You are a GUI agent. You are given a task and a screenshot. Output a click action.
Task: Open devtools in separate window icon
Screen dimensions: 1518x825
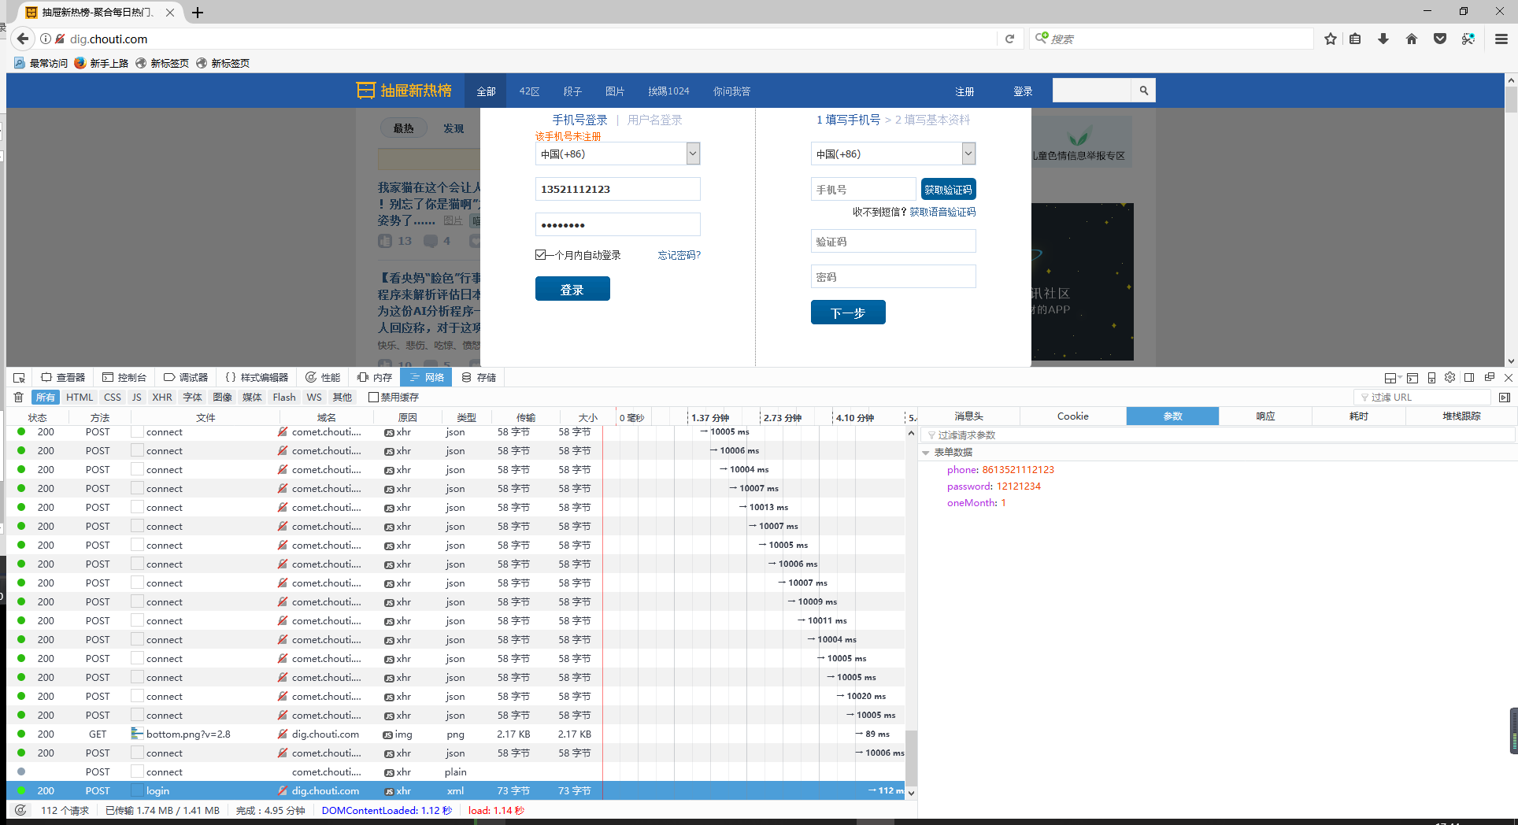click(1490, 378)
